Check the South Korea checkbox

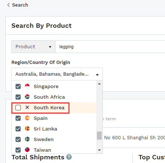18,108
